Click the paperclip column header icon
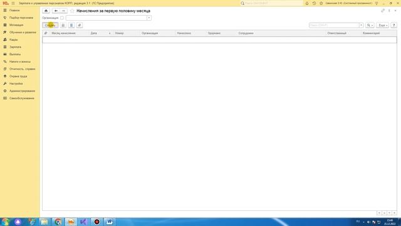Image resolution: width=401 pixels, height=226 pixels. pos(46,33)
